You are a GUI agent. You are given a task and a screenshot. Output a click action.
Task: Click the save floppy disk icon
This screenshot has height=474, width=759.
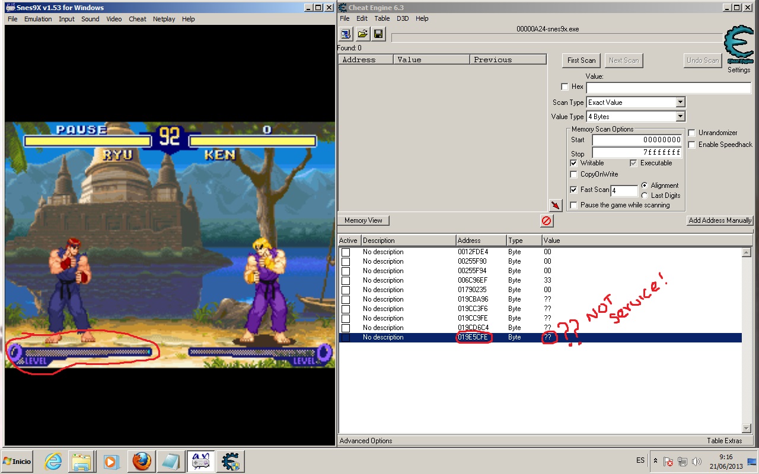(x=379, y=34)
